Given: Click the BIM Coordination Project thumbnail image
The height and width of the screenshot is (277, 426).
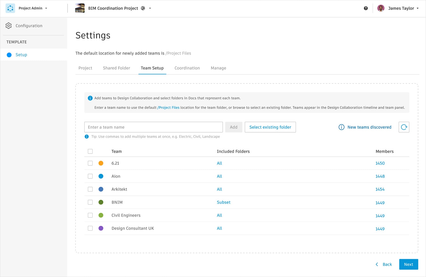Looking at the screenshot, I should point(80,8).
